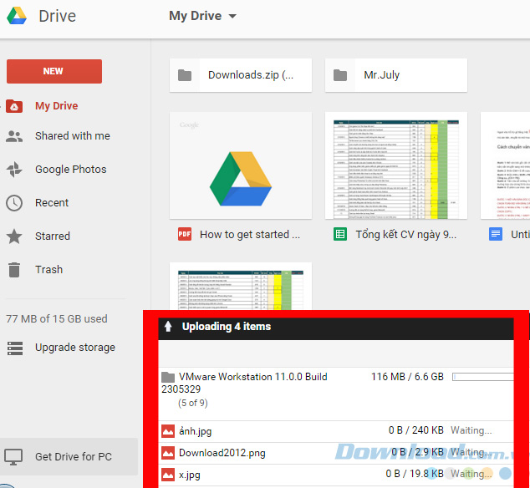The height and width of the screenshot is (488, 530).
Task: Open the How to get started thumbnail
Action: point(241,165)
